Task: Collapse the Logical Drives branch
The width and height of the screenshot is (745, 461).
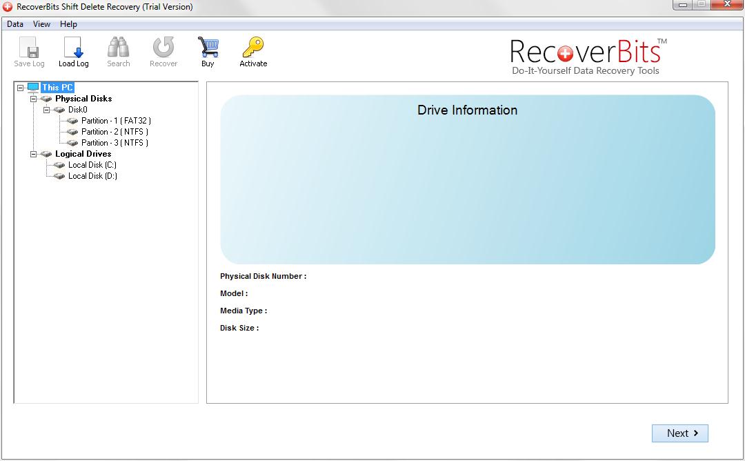Action: pyautogui.click(x=32, y=153)
